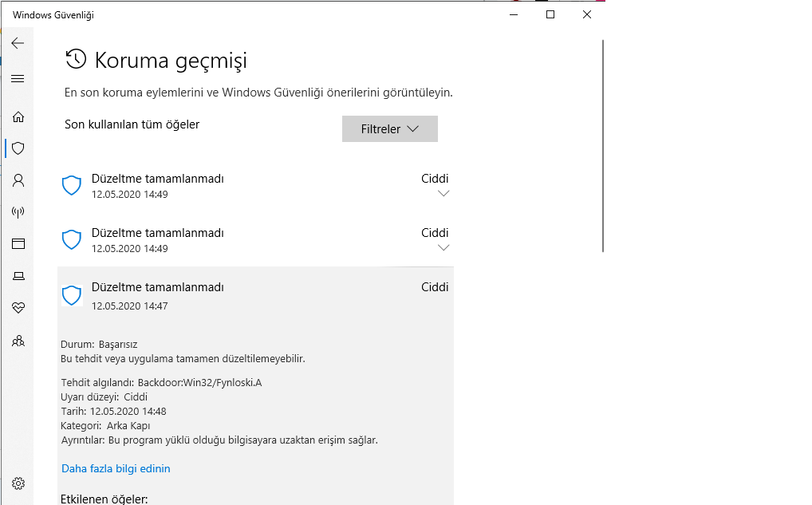Click the 'Daha fazla bilgi edinin' link
The height and width of the screenshot is (505, 812).
pos(116,468)
